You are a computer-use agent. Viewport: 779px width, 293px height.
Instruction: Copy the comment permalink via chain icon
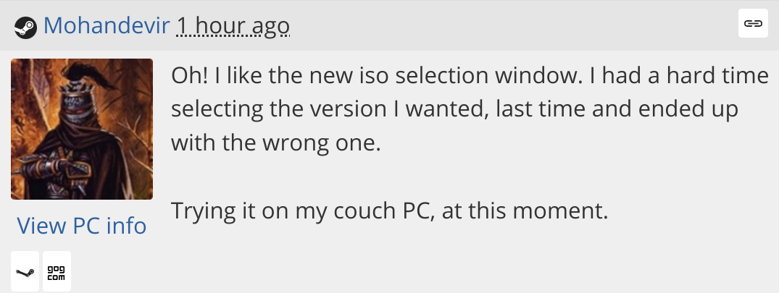click(753, 23)
